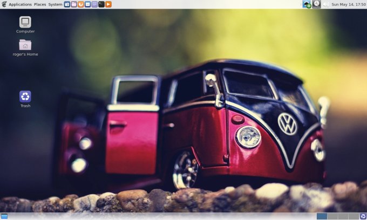This screenshot has height=220, width=367.
Task: Select the 'Trash' label under the desktop icon
Action: coord(25,106)
